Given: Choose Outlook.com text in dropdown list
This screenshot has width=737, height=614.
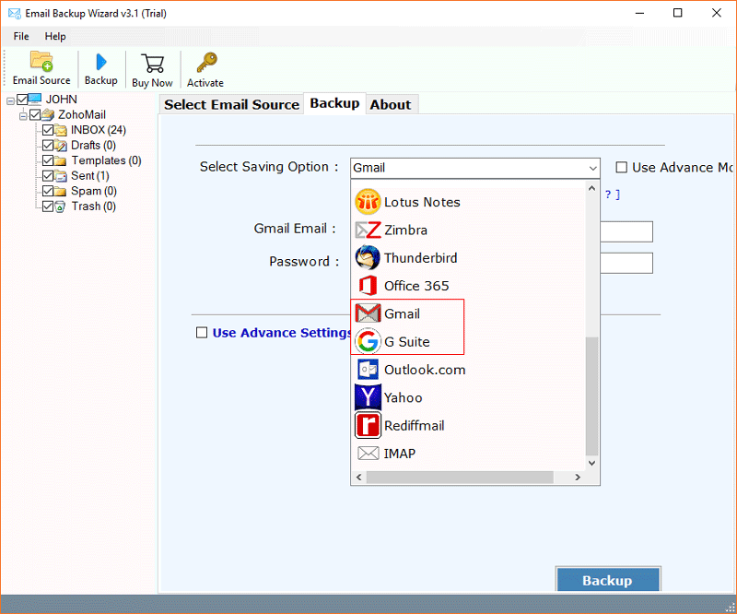Looking at the screenshot, I should [x=425, y=370].
